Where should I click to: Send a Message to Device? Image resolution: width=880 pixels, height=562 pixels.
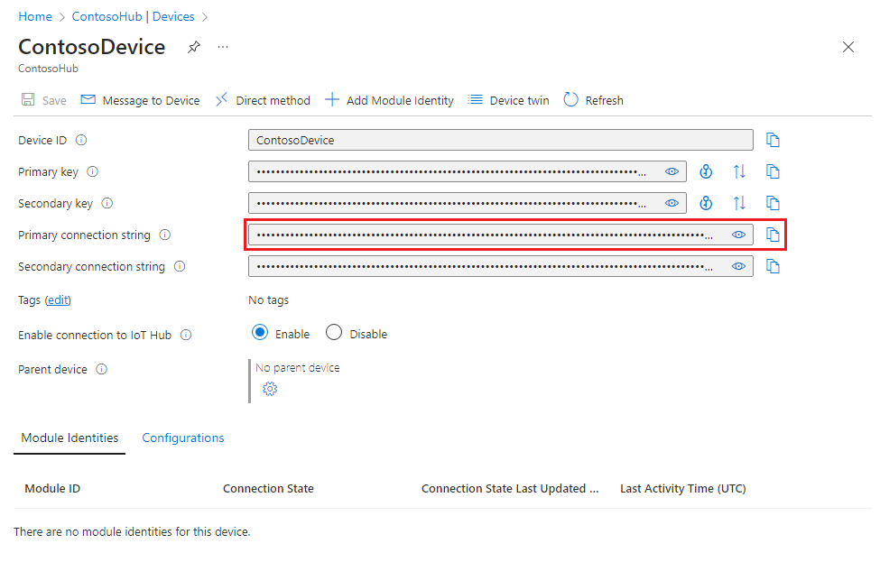pyautogui.click(x=140, y=100)
